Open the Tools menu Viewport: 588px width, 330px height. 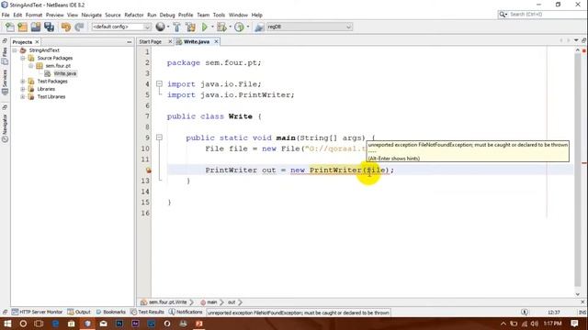coord(219,15)
